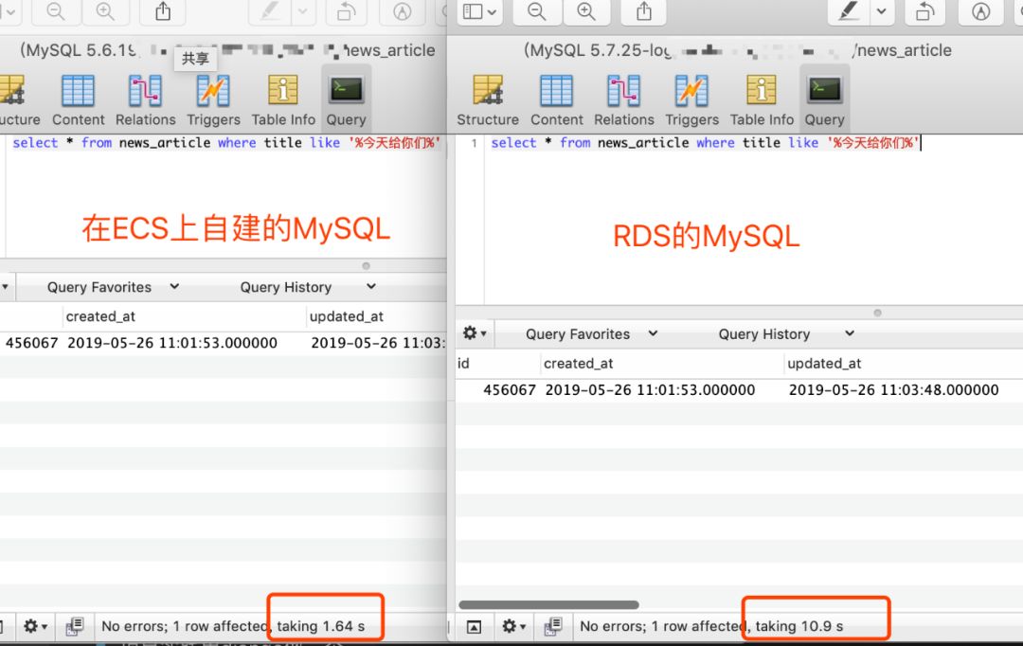The image size is (1023, 646).
Task: Open Relations tab in MySQL 5.6 window
Action: [x=146, y=99]
